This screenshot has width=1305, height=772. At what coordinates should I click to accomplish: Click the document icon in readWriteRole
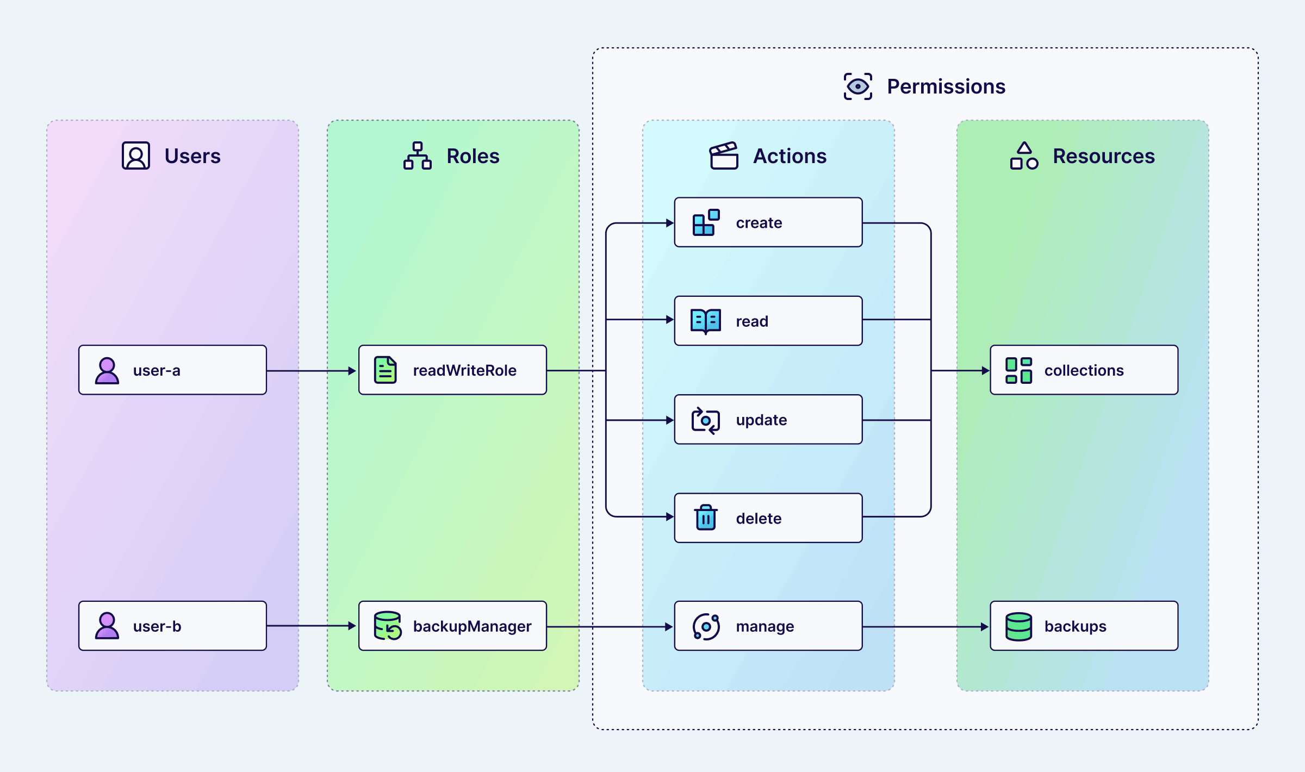386,370
